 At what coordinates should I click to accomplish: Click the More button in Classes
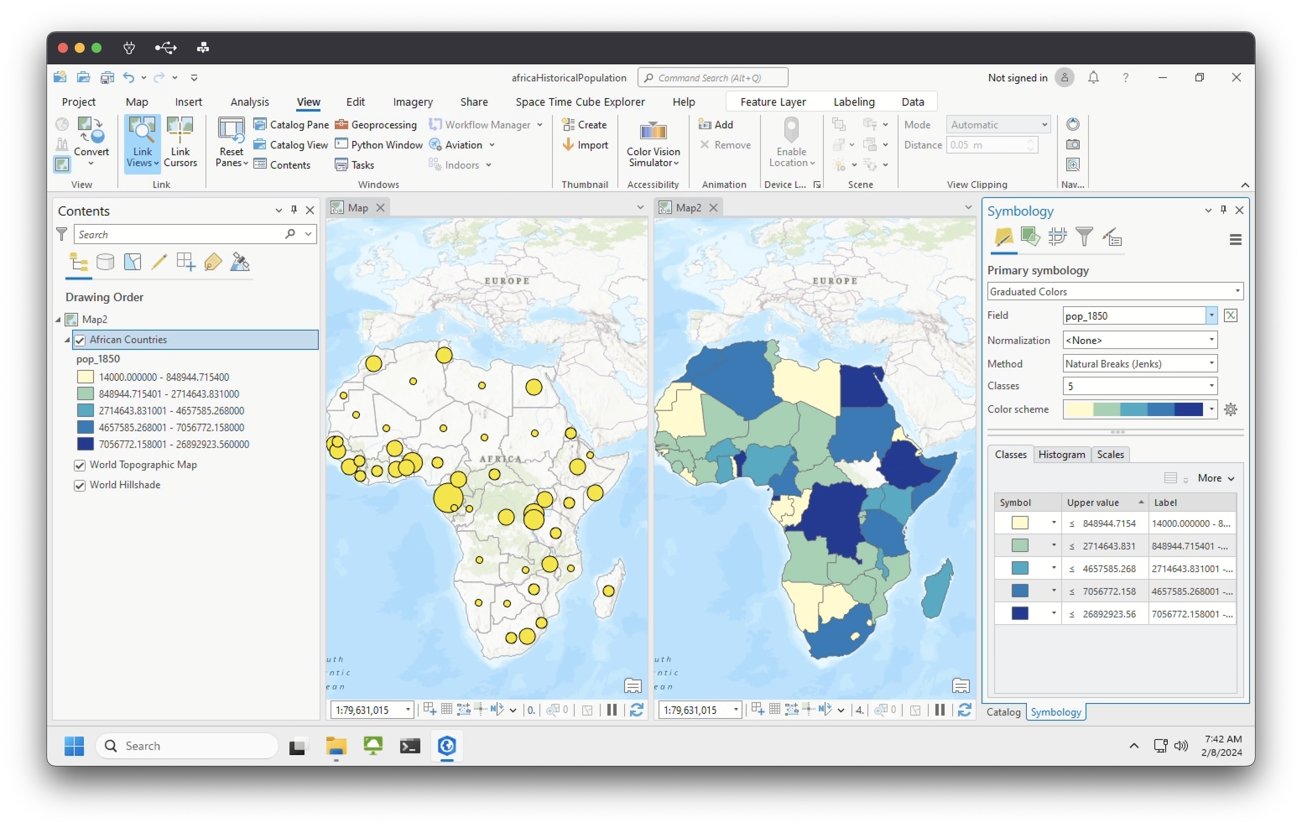(1215, 478)
